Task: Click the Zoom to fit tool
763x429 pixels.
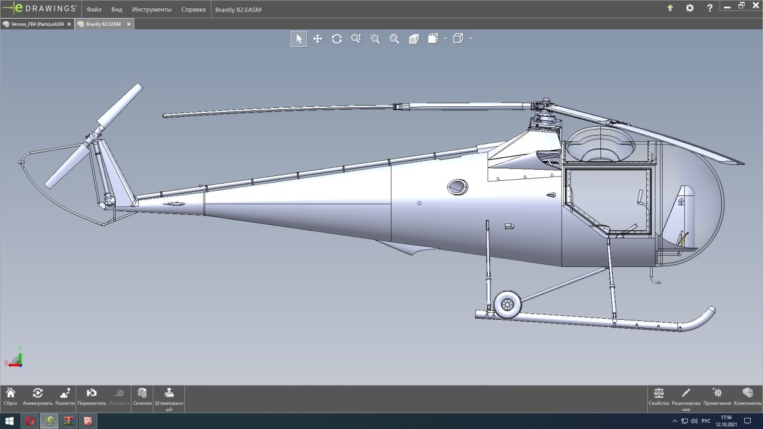Action: pos(394,39)
